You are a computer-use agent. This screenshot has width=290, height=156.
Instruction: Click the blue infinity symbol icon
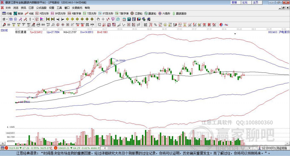(226, 25)
